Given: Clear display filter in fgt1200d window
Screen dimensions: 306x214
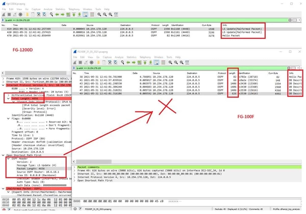Looking at the screenshot, I should (290, 20).
